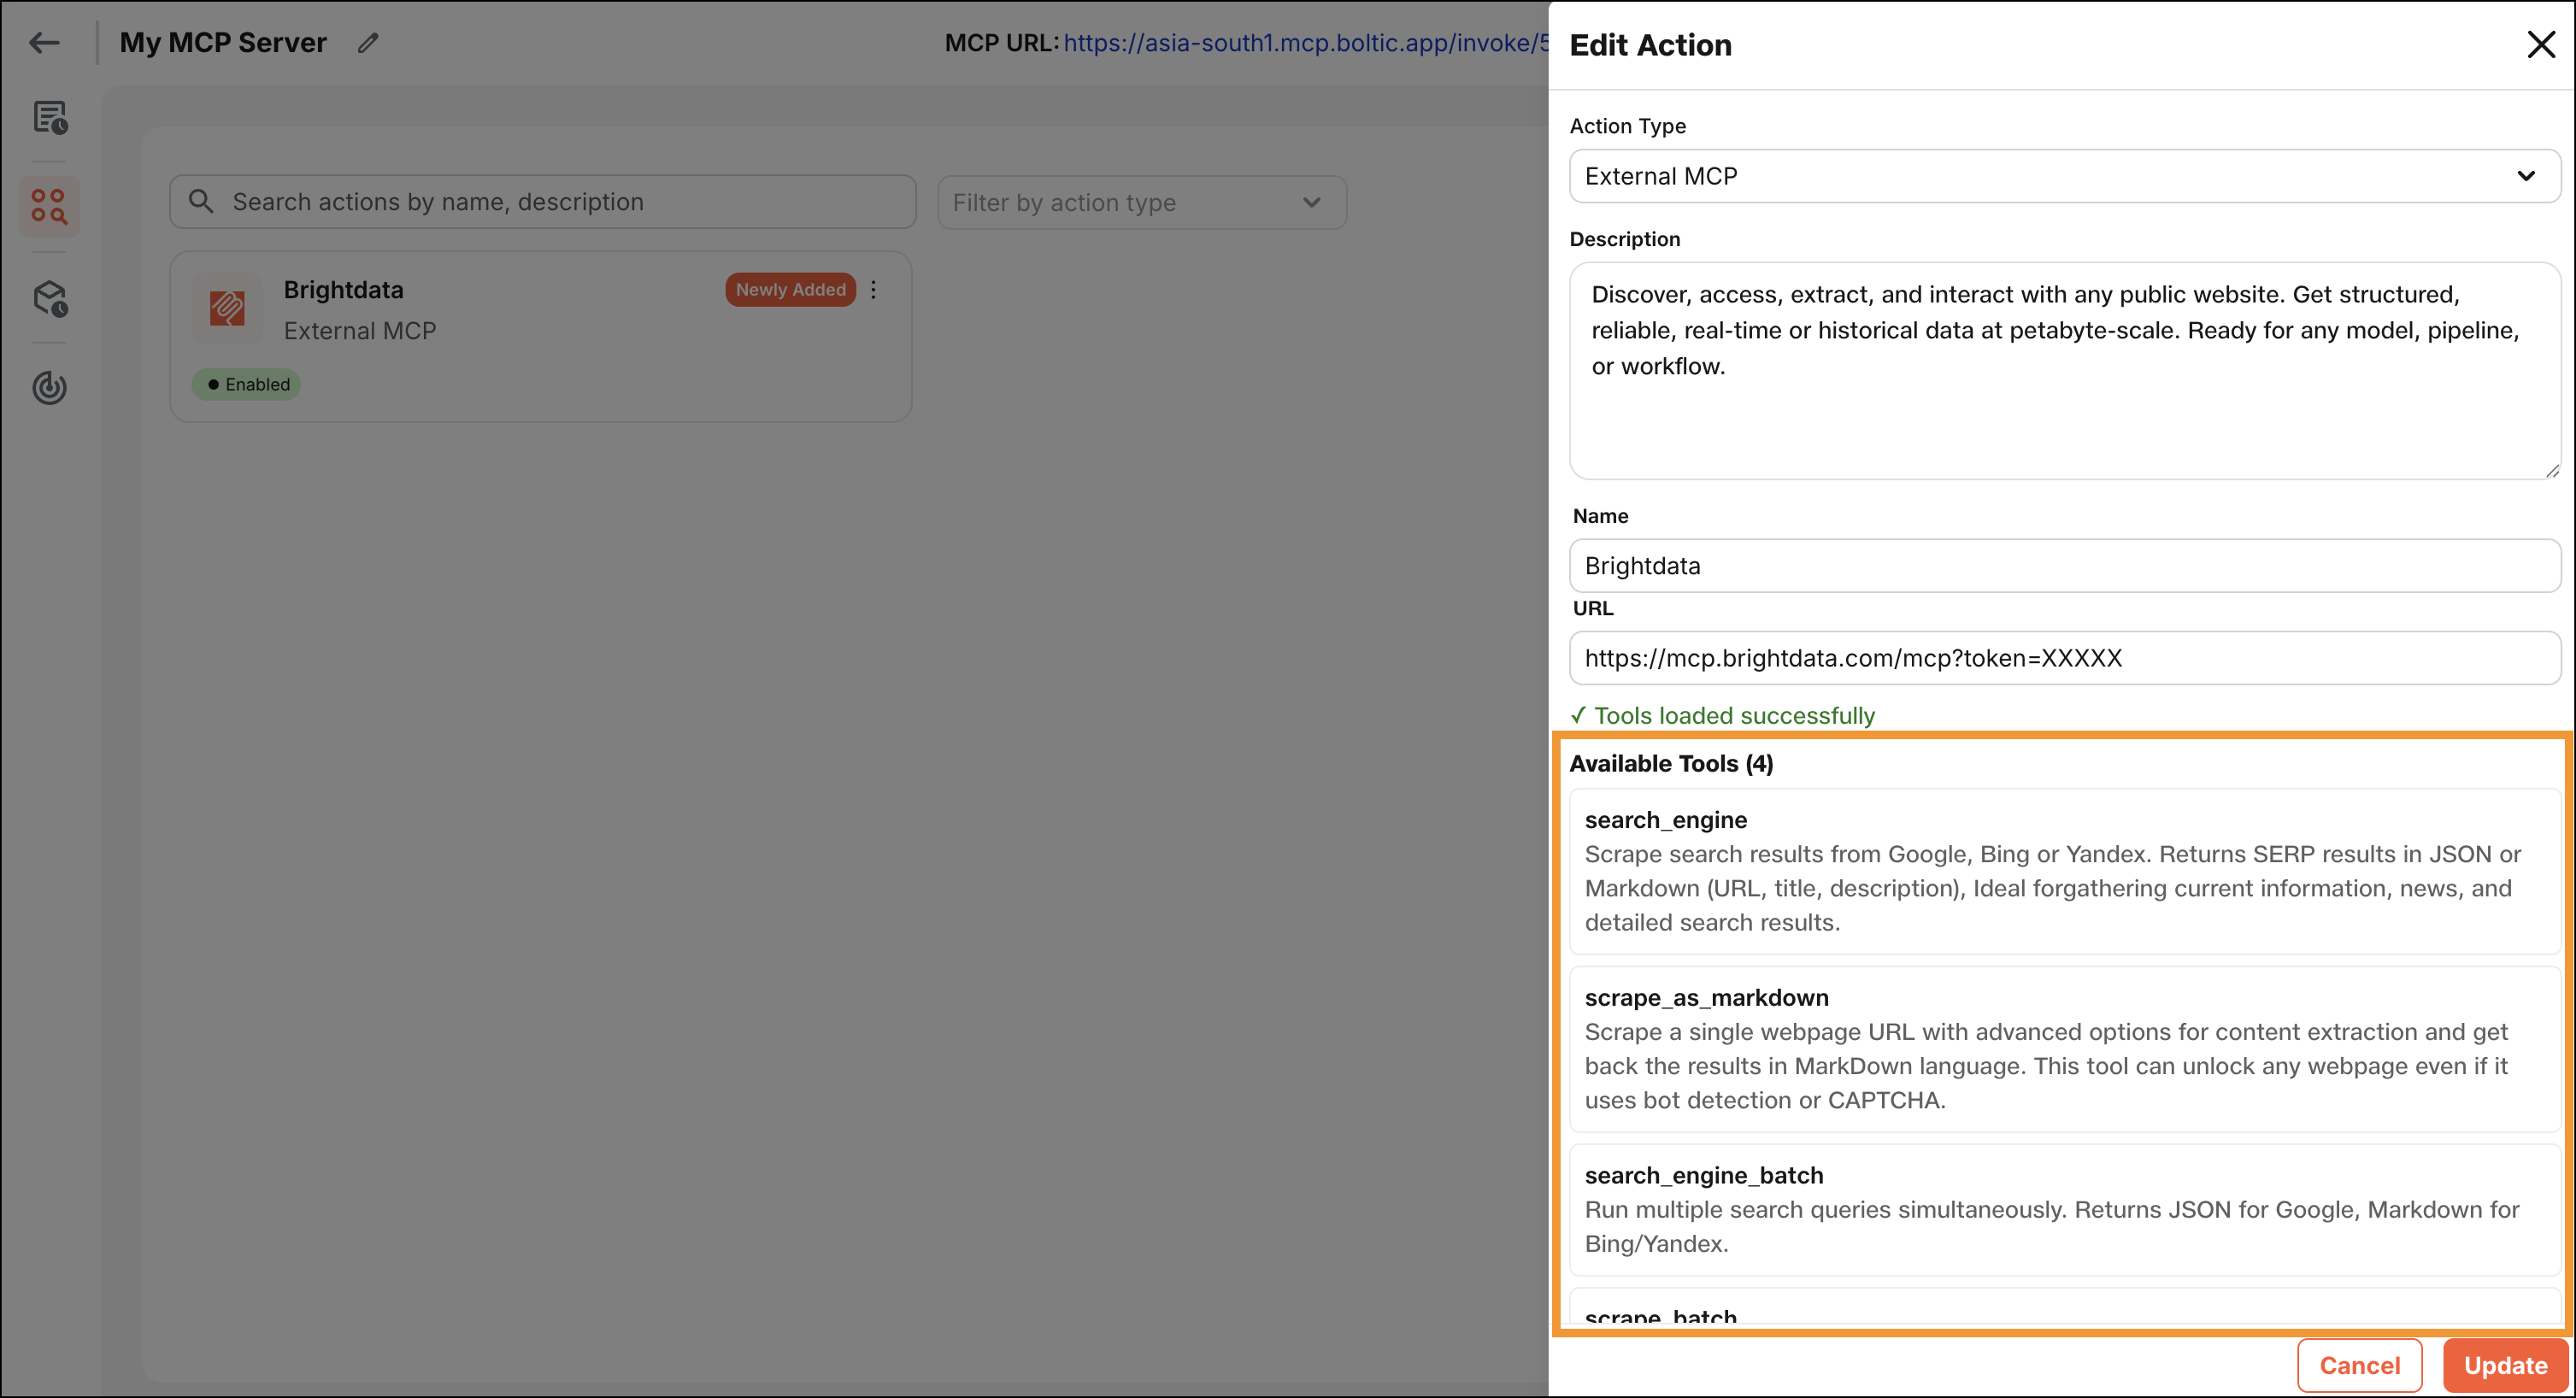This screenshot has height=1398, width=2576.
Task: Click the magnifier icon in search box
Action: 201,202
